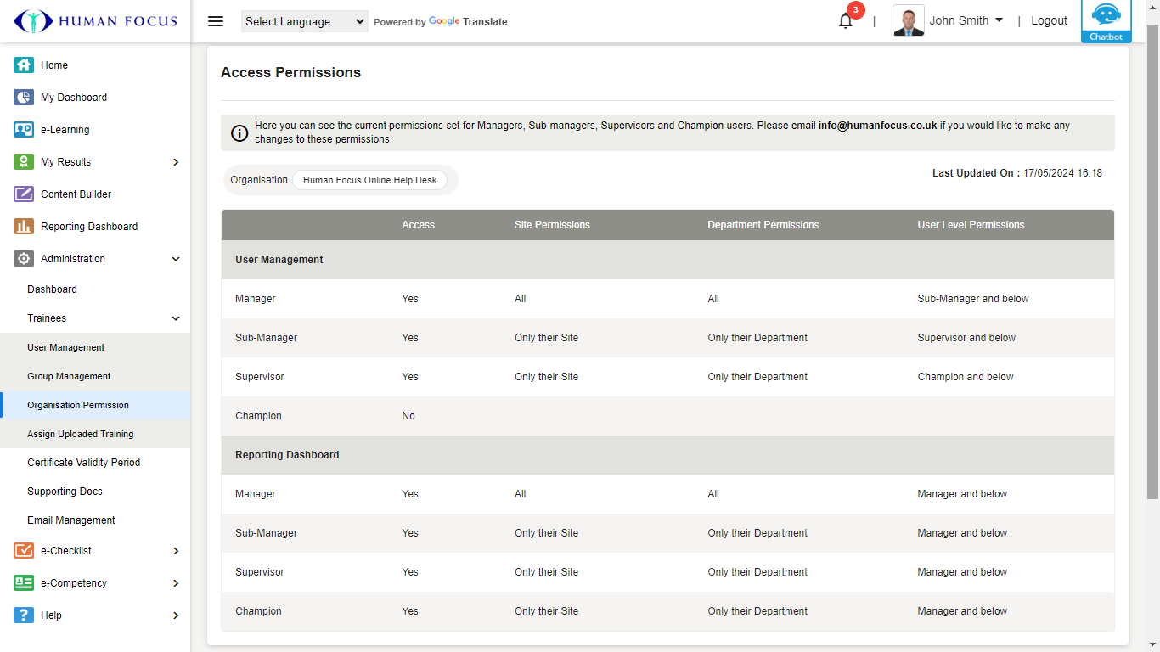This screenshot has width=1160, height=652.
Task: Open the Content Builder icon
Action: [24, 194]
